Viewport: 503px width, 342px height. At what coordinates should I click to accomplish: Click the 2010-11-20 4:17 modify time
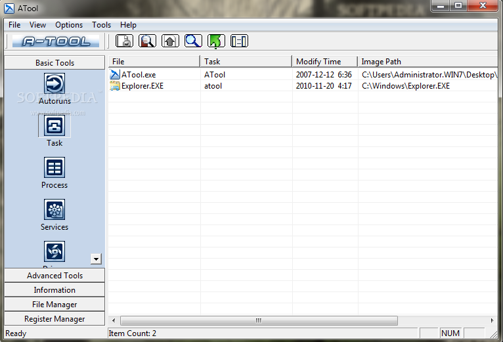[x=324, y=86]
